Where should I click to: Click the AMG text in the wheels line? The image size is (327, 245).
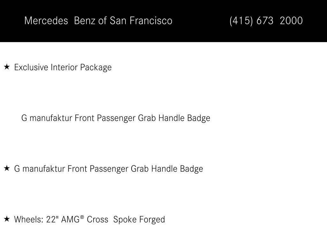(x=70, y=219)
